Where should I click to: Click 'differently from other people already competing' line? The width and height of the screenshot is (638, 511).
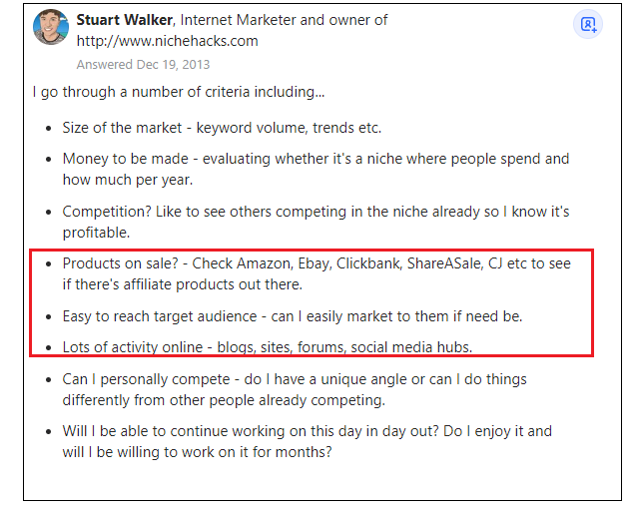click(224, 400)
